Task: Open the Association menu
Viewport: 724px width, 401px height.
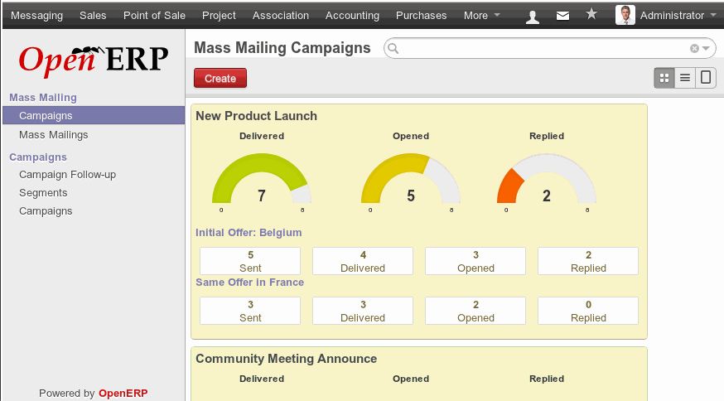Action: [281, 15]
